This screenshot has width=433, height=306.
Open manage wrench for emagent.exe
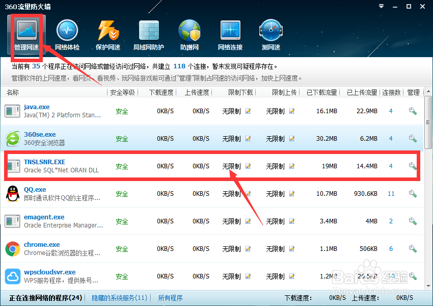coord(413,221)
